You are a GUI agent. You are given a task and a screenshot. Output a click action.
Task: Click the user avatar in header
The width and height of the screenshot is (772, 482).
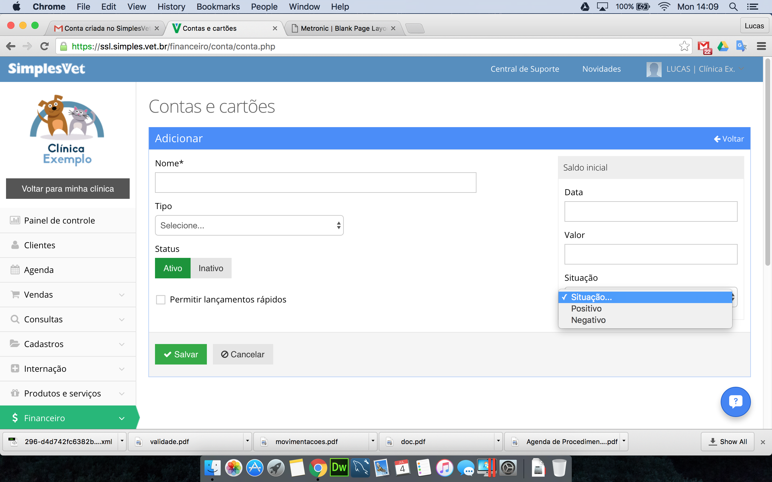click(654, 69)
